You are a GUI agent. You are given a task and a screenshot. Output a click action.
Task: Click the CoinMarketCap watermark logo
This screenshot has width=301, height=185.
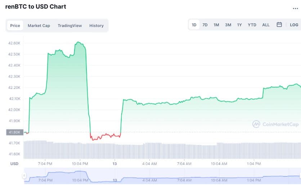(275, 124)
